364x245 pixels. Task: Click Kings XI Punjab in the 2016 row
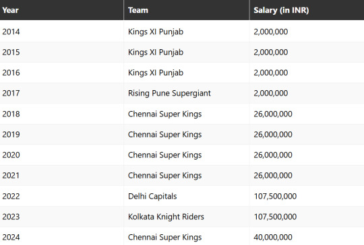pyautogui.click(x=156, y=73)
